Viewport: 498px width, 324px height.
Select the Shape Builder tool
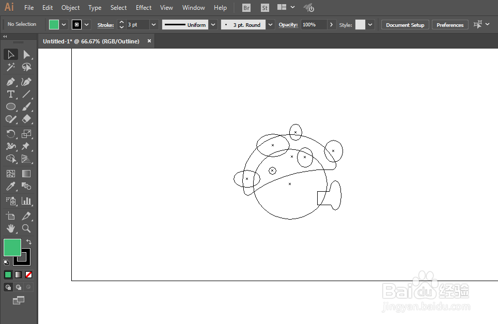click(10, 159)
